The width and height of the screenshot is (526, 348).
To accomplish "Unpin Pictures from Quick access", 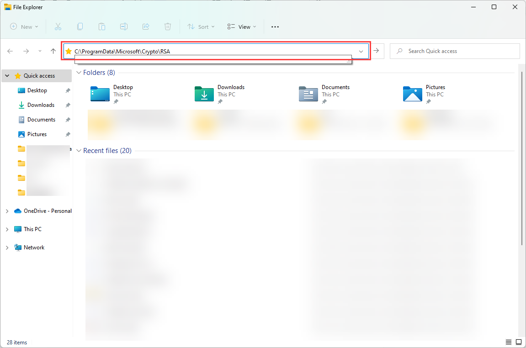I will click(67, 134).
